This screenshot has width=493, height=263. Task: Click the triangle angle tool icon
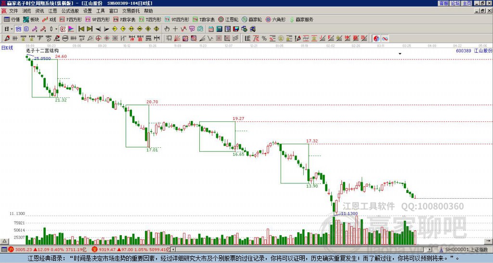(90, 38)
